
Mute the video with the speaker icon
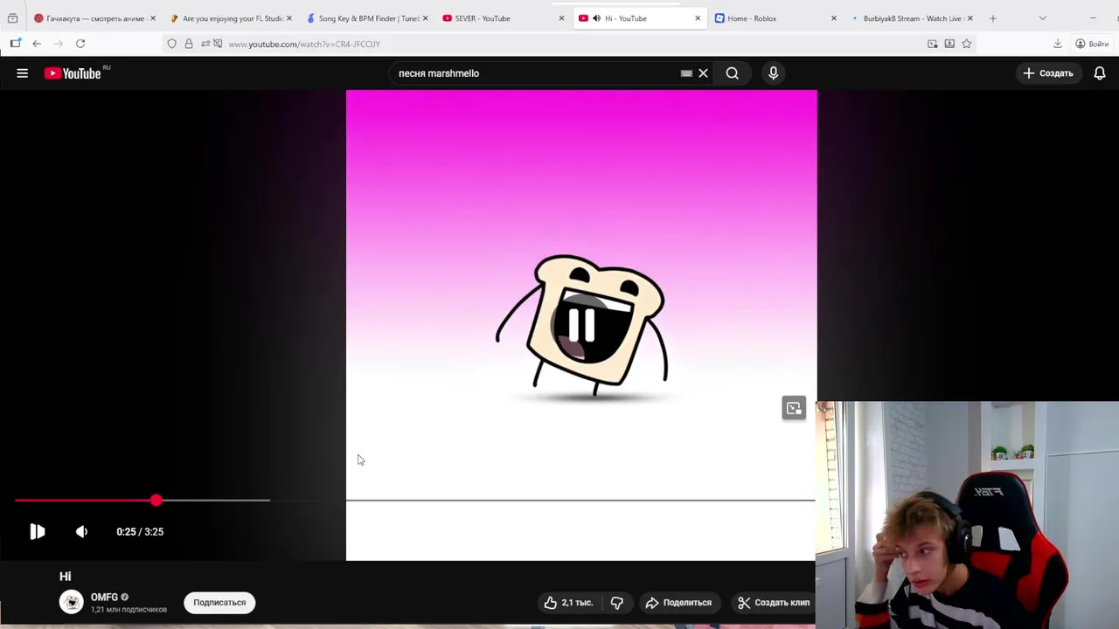[81, 531]
